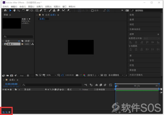Viewport: 164px width, 115px height.
Task: Create a new composition icon in project panel
Action: (x=11, y=75)
